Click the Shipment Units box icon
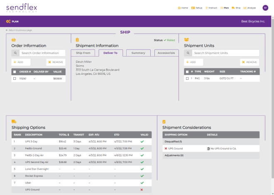274x195 pixels. pos(186,40)
